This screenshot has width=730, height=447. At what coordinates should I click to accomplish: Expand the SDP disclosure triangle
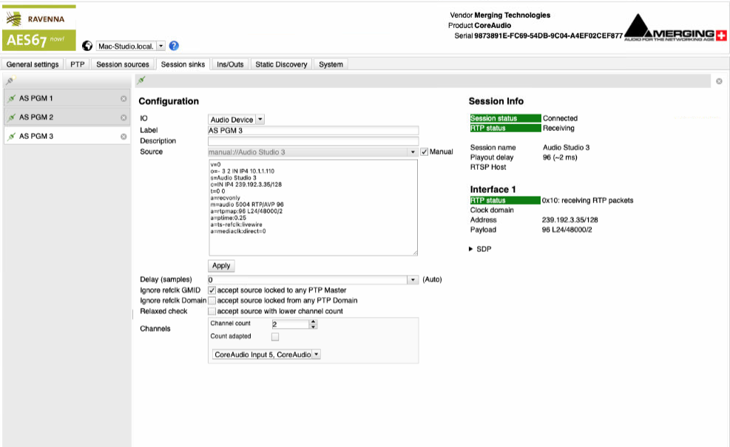click(x=470, y=249)
